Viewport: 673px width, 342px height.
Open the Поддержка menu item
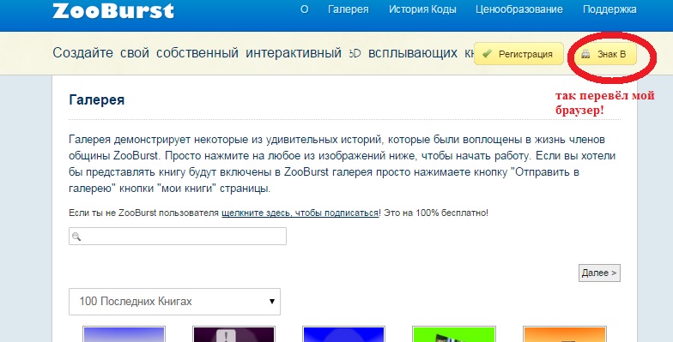tap(609, 9)
